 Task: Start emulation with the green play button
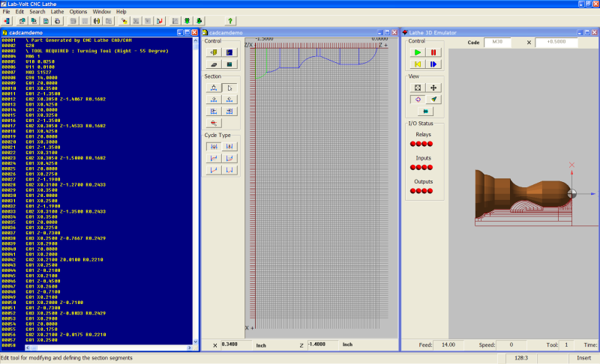tap(418, 52)
